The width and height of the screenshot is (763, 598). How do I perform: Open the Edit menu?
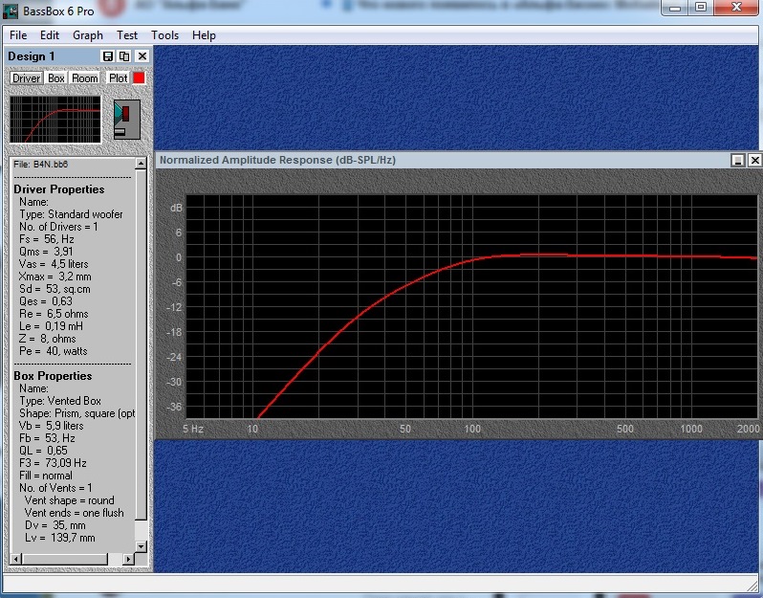pyautogui.click(x=49, y=35)
